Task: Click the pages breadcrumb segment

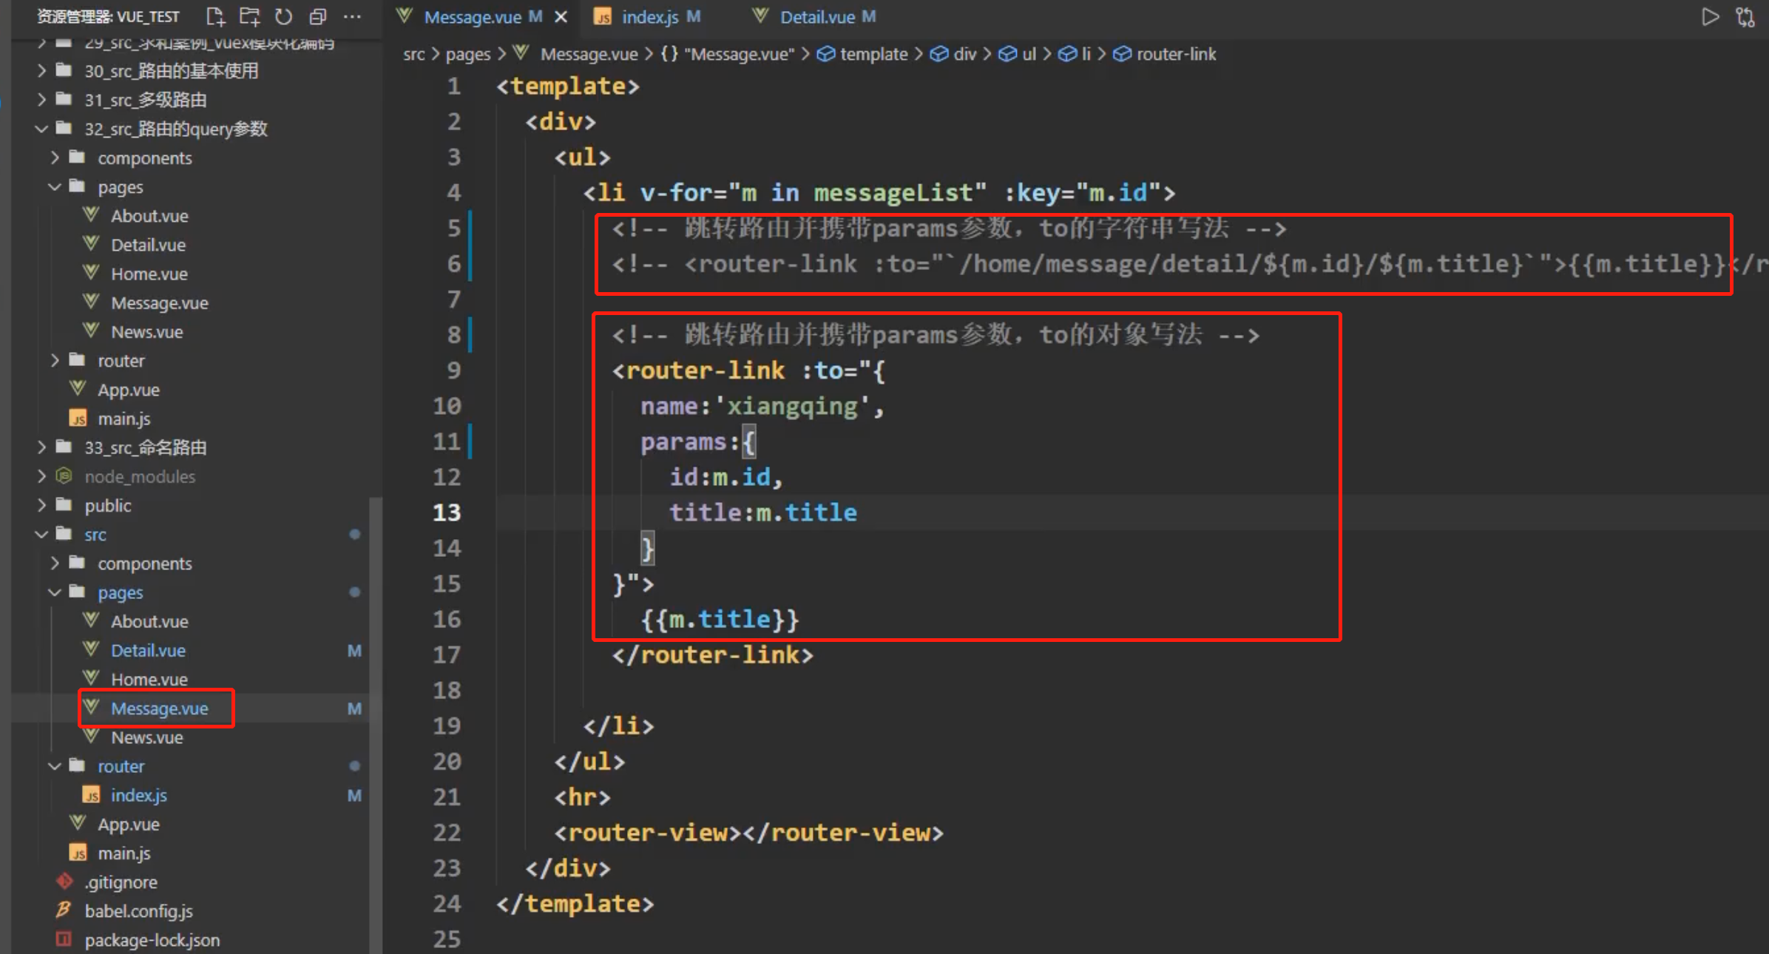Action: point(468,54)
